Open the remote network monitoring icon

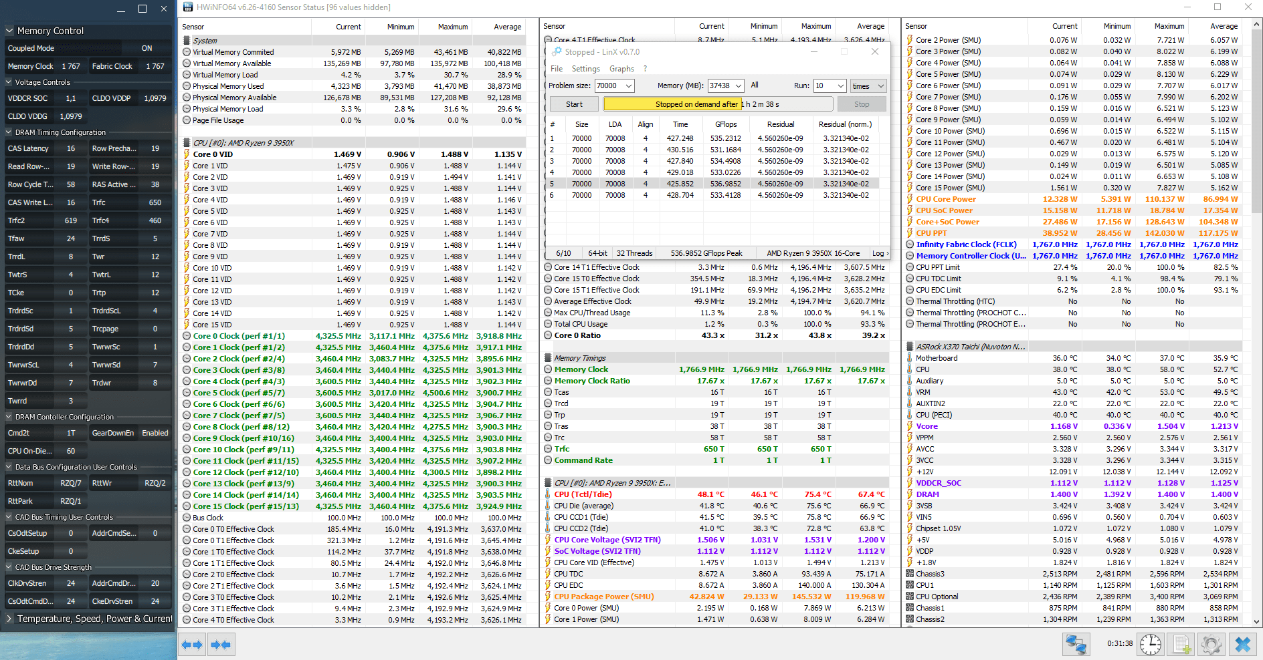click(1076, 645)
